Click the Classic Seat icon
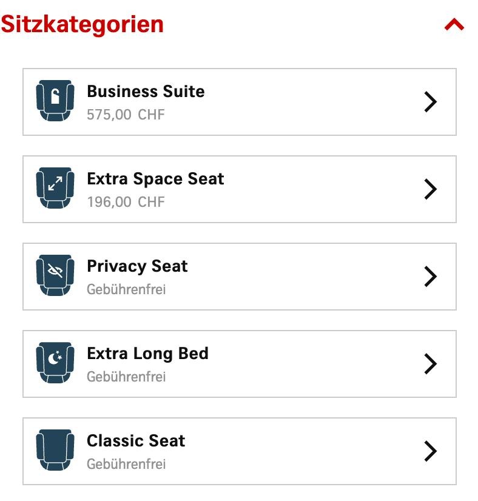 [55, 451]
